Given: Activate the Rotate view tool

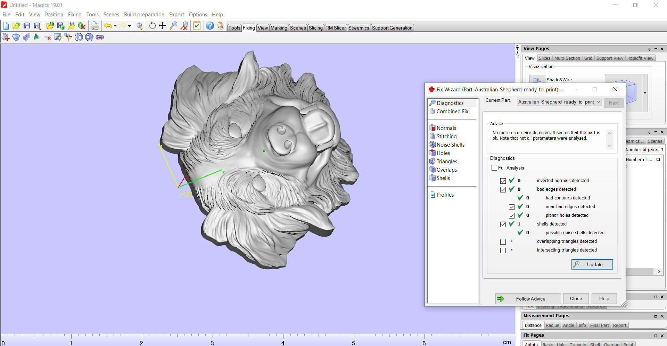Looking at the screenshot, I should click(x=152, y=26).
